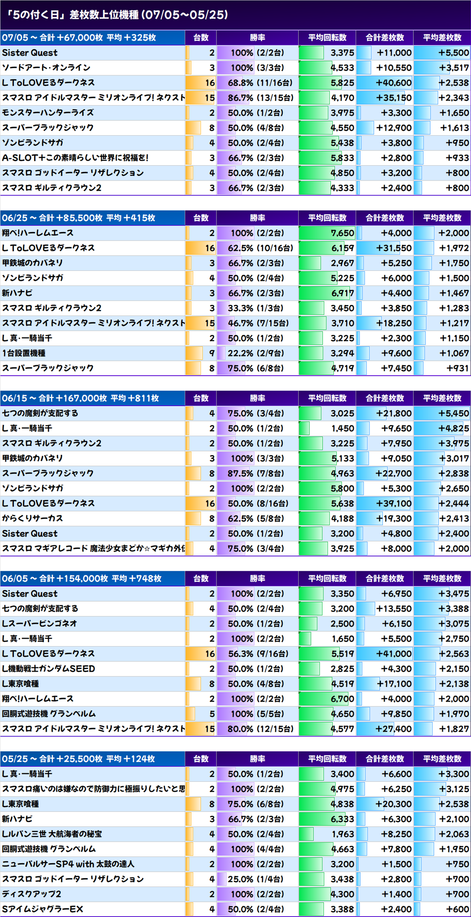
Task: Select the スマスロ マギアレコード row name
Action: click(93, 548)
